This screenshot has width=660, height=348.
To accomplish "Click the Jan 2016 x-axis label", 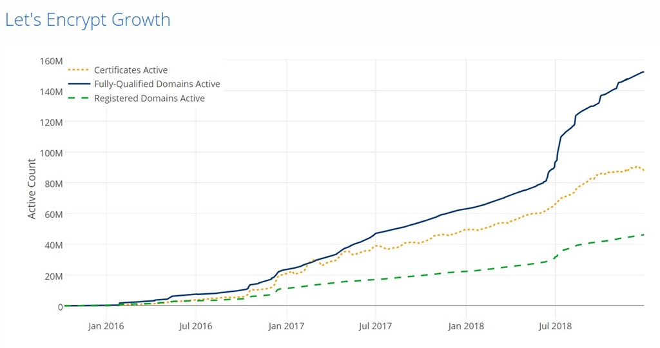I will (x=106, y=326).
